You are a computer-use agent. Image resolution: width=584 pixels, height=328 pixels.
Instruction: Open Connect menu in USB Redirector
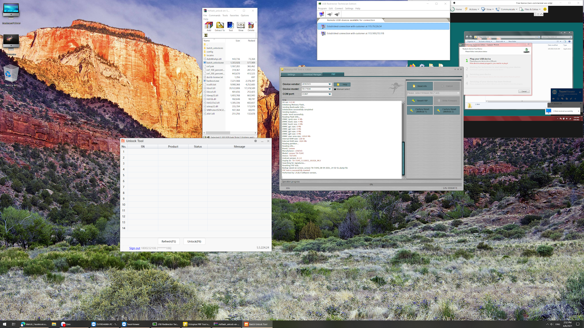point(339,9)
